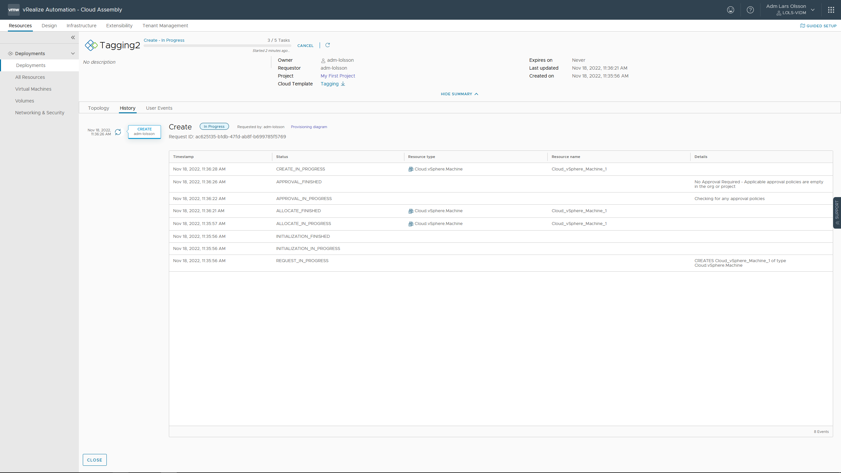Open the My First Project link

click(338, 76)
